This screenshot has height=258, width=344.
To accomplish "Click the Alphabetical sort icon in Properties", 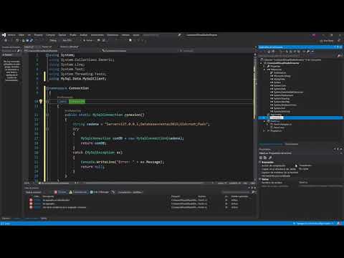I will pyautogui.click(x=265, y=158).
